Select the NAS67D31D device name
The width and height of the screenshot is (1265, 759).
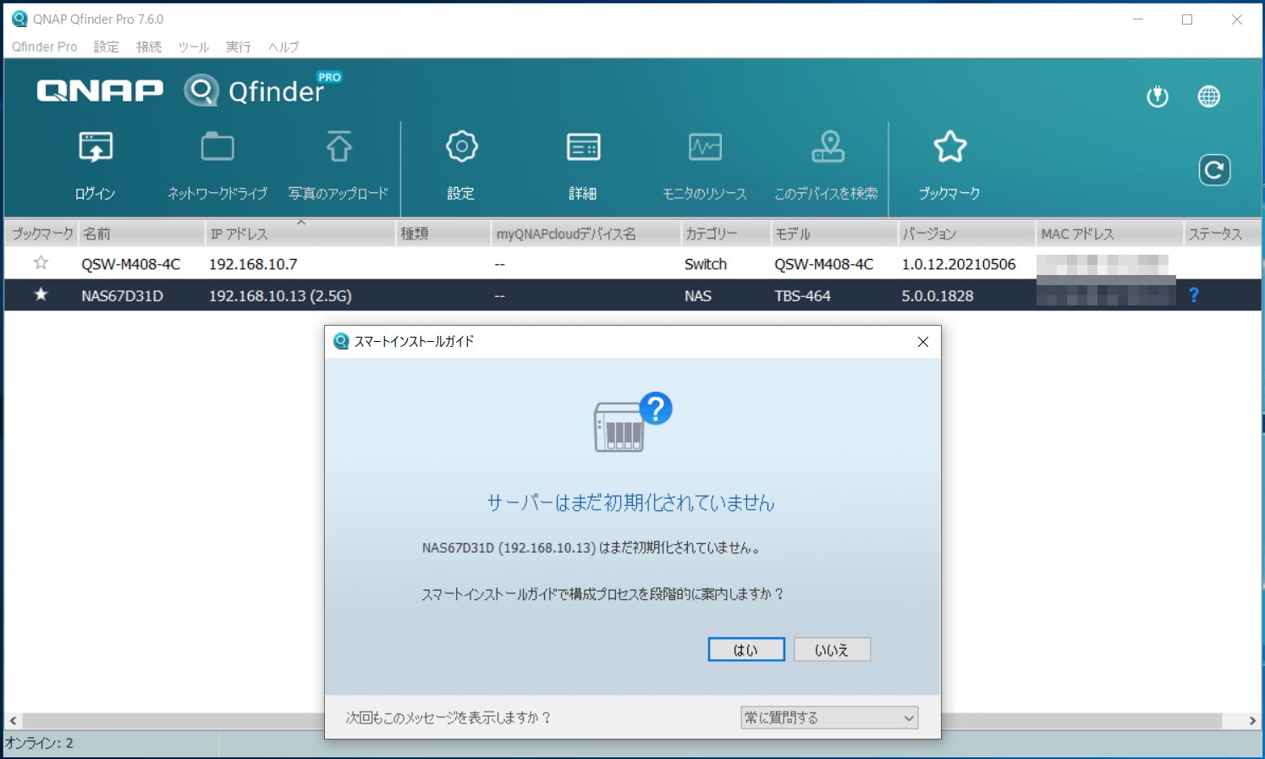pos(122,295)
